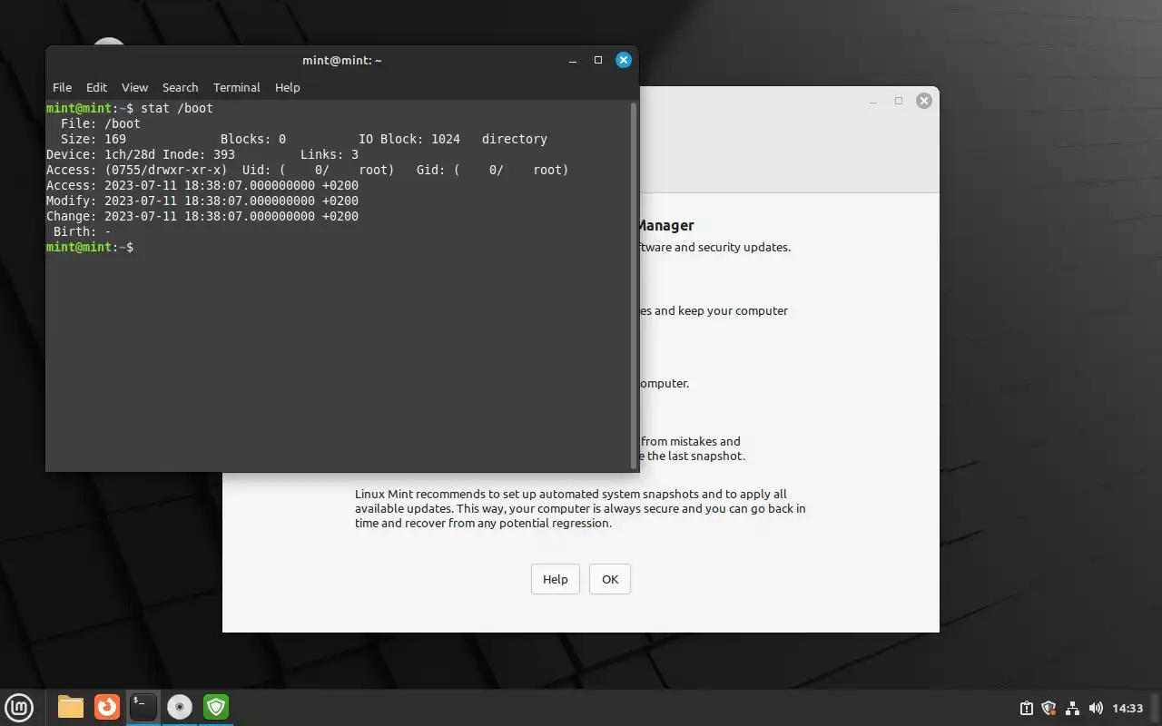
Task: Click 'Linux Mint recommends' paragraph text
Action: tap(580, 508)
